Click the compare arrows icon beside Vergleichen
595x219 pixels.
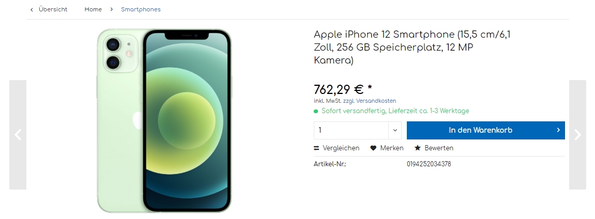316,148
